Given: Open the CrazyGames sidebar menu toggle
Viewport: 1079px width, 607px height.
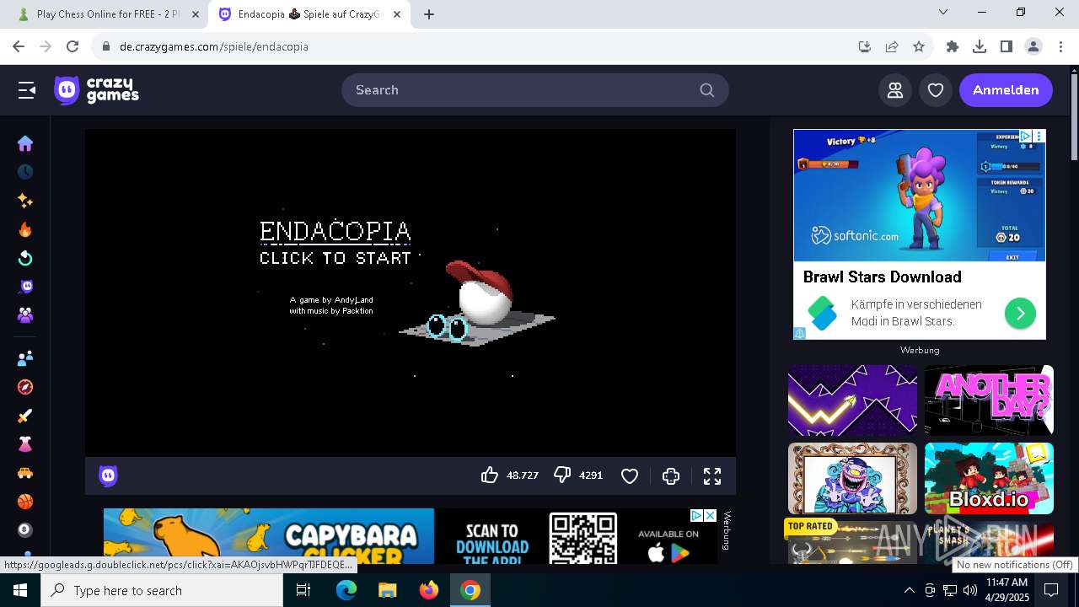Looking at the screenshot, I should click(x=27, y=90).
